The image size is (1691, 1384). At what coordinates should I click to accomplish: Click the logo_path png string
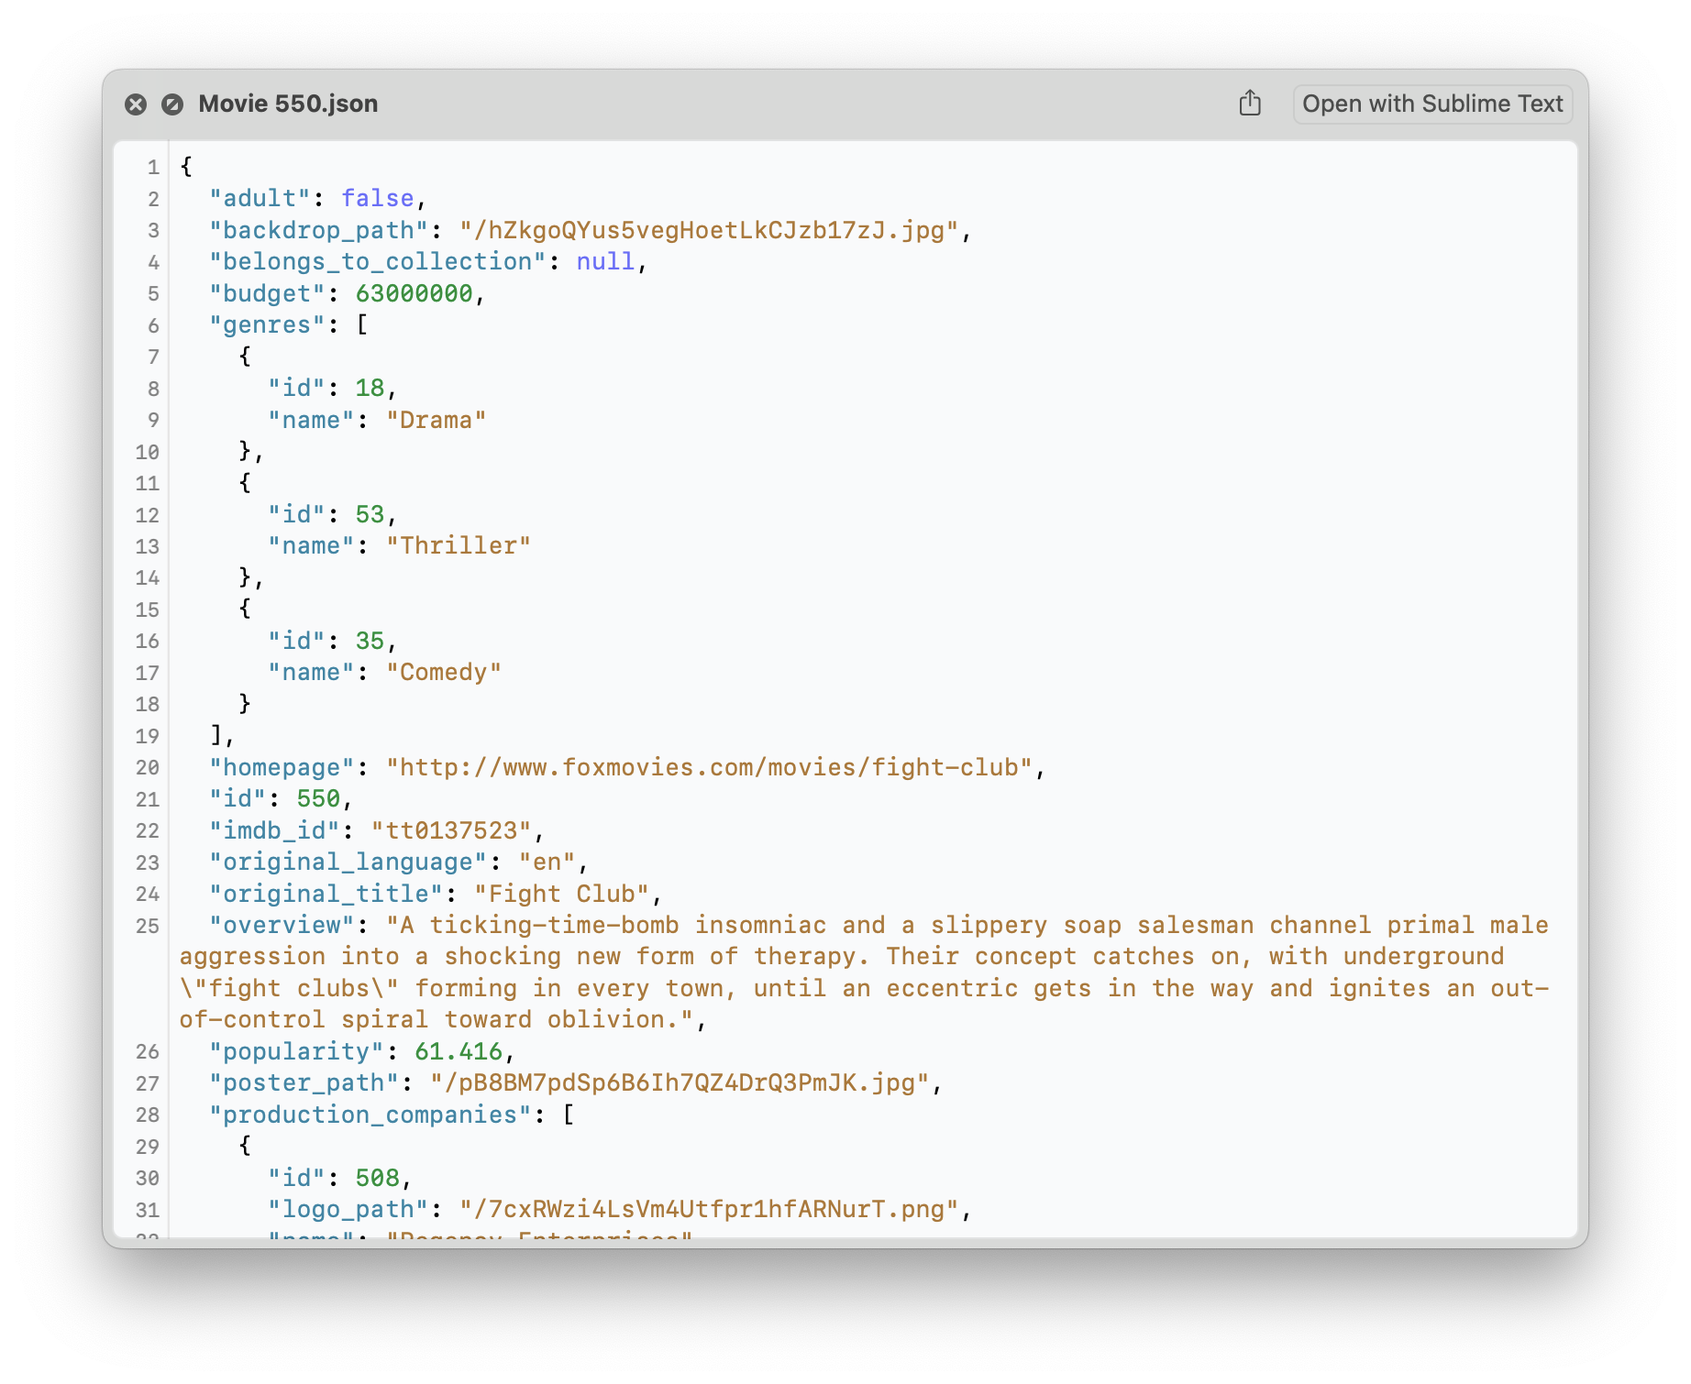coord(713,1210)
